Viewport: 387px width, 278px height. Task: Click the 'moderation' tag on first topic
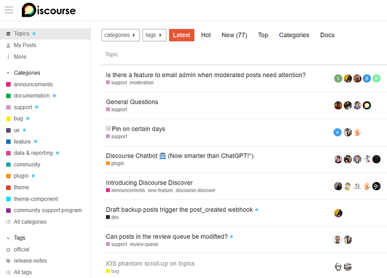(x=141, y=82)
